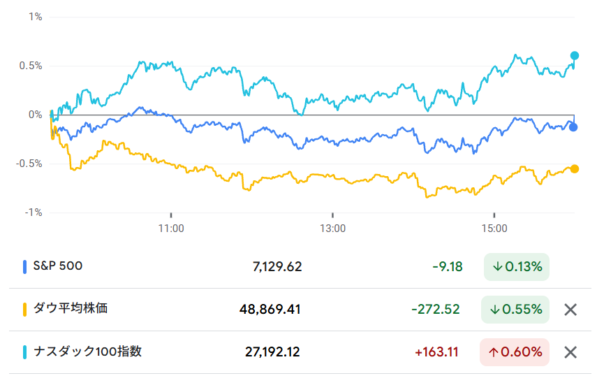Remove ダウ平均株価 with its X icon
Viewport: 597px width, 376px height.
tap(570, 310)
